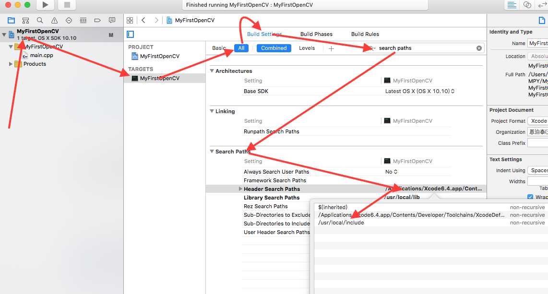Show Basic build settings
548x294 pixels.
click(x=219, y=48)
